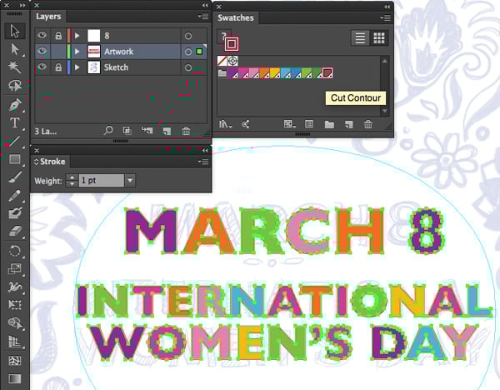The width and height of the screenshot is (500, 390).
Task: Select the Selection tool (black arrow)
Action: (15, 32)
